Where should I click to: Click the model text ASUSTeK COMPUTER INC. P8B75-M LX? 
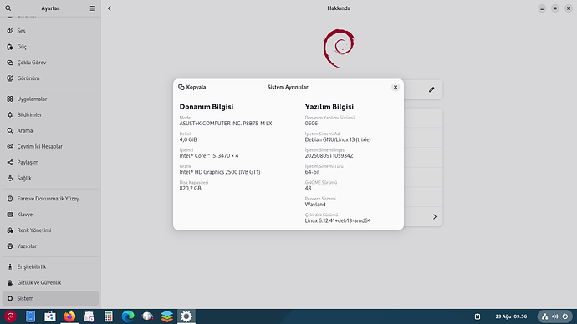click(226, 124)
